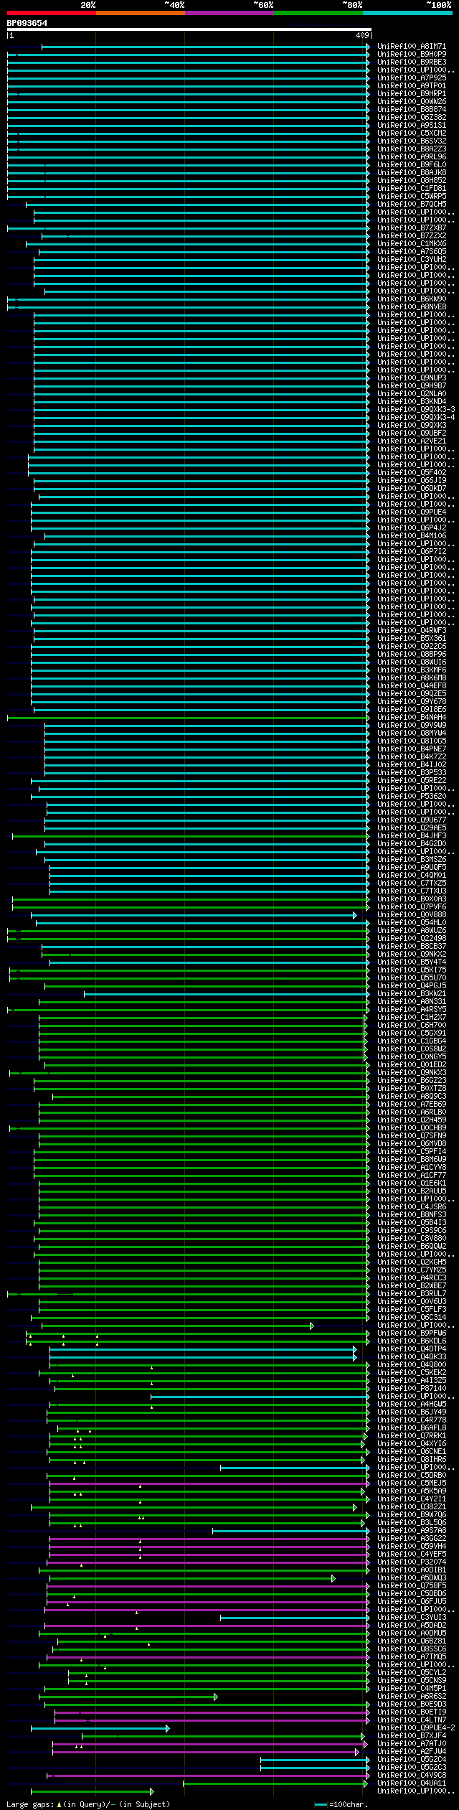
Task: Open the UniRef100_A8IM71 hit
Action: coord(412,46)
